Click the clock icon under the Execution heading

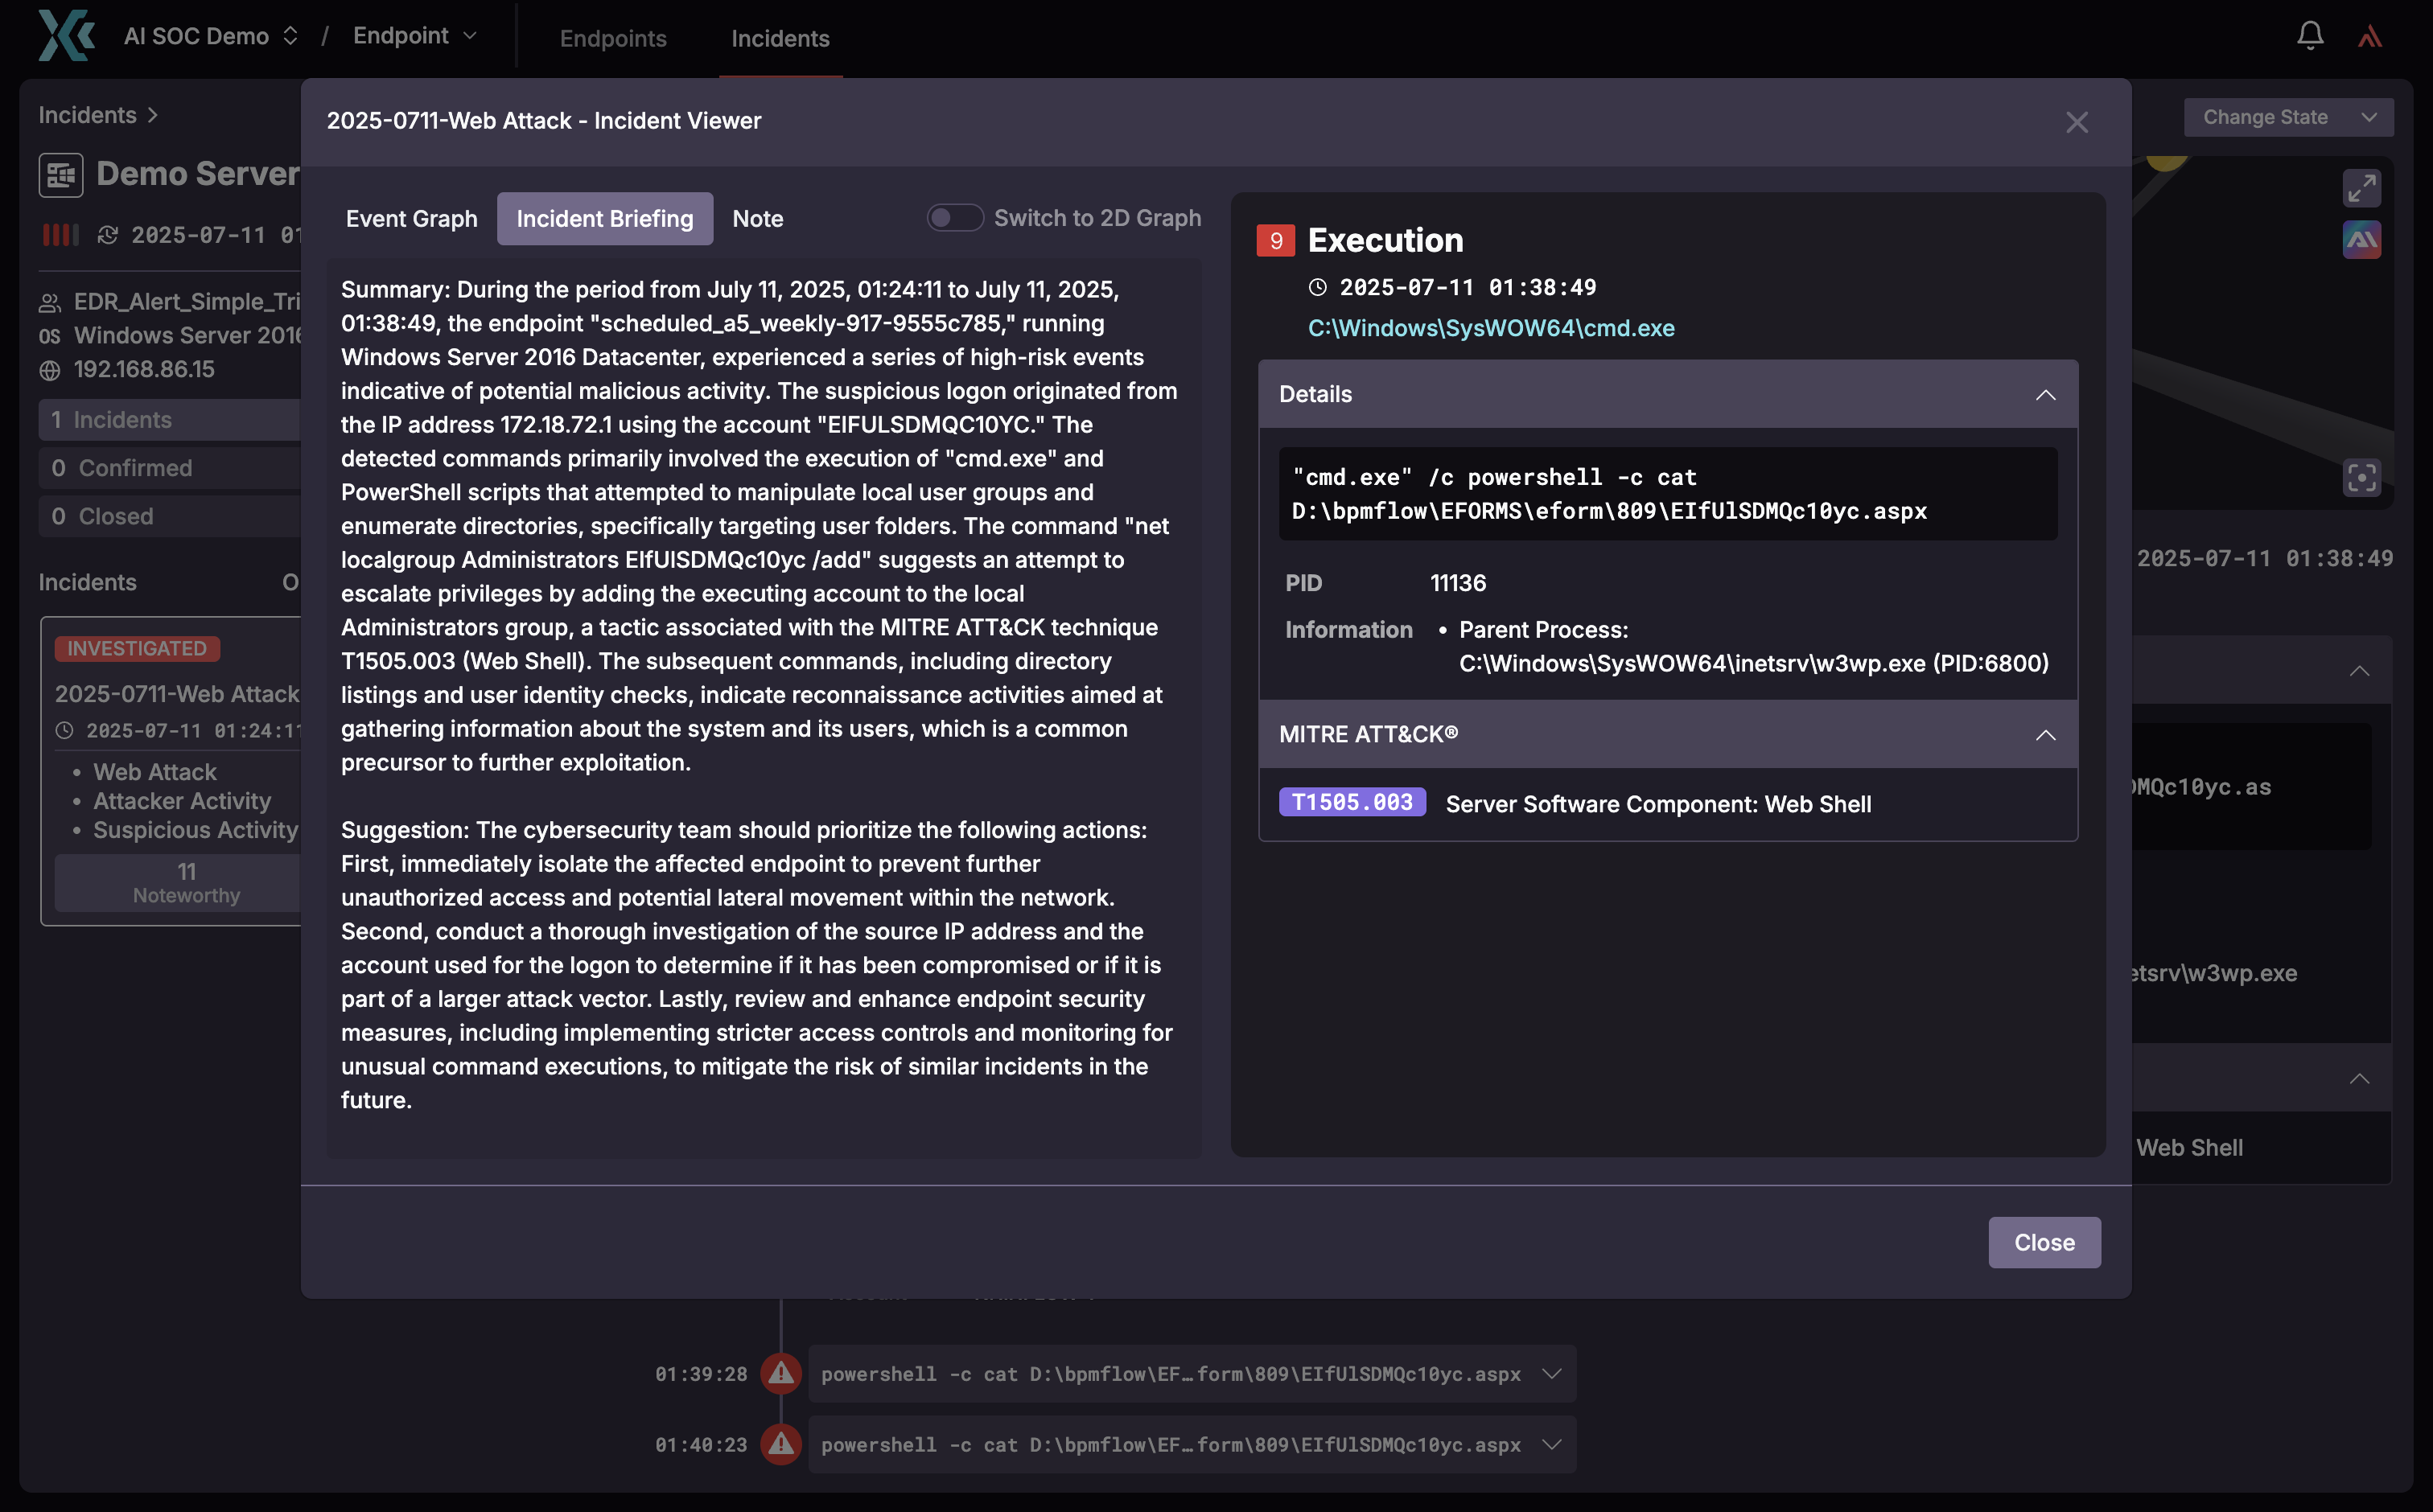point(1318,288)
